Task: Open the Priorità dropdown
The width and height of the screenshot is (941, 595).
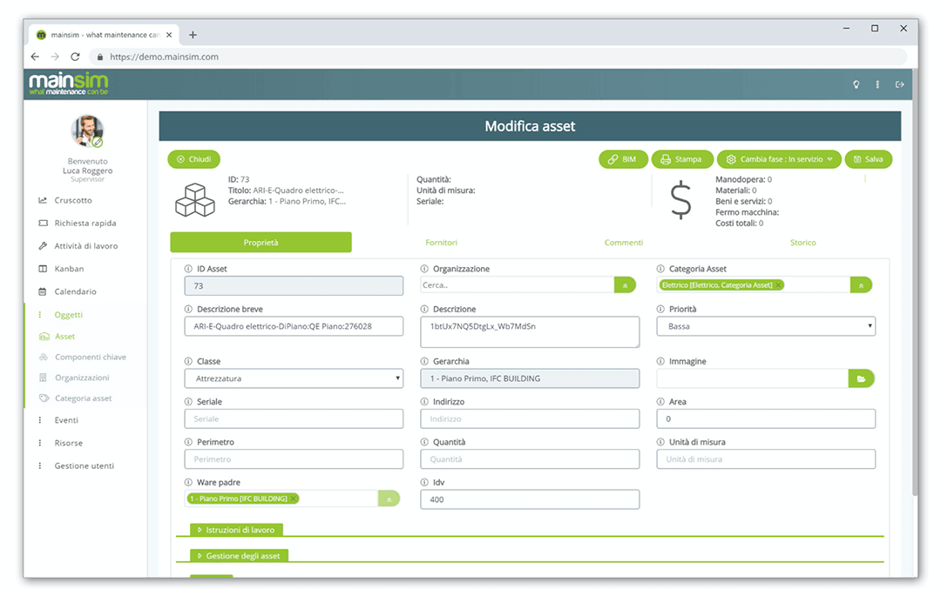Action: 766,326
